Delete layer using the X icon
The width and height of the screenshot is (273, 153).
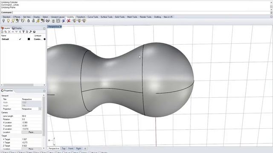[x=9, y=32]
